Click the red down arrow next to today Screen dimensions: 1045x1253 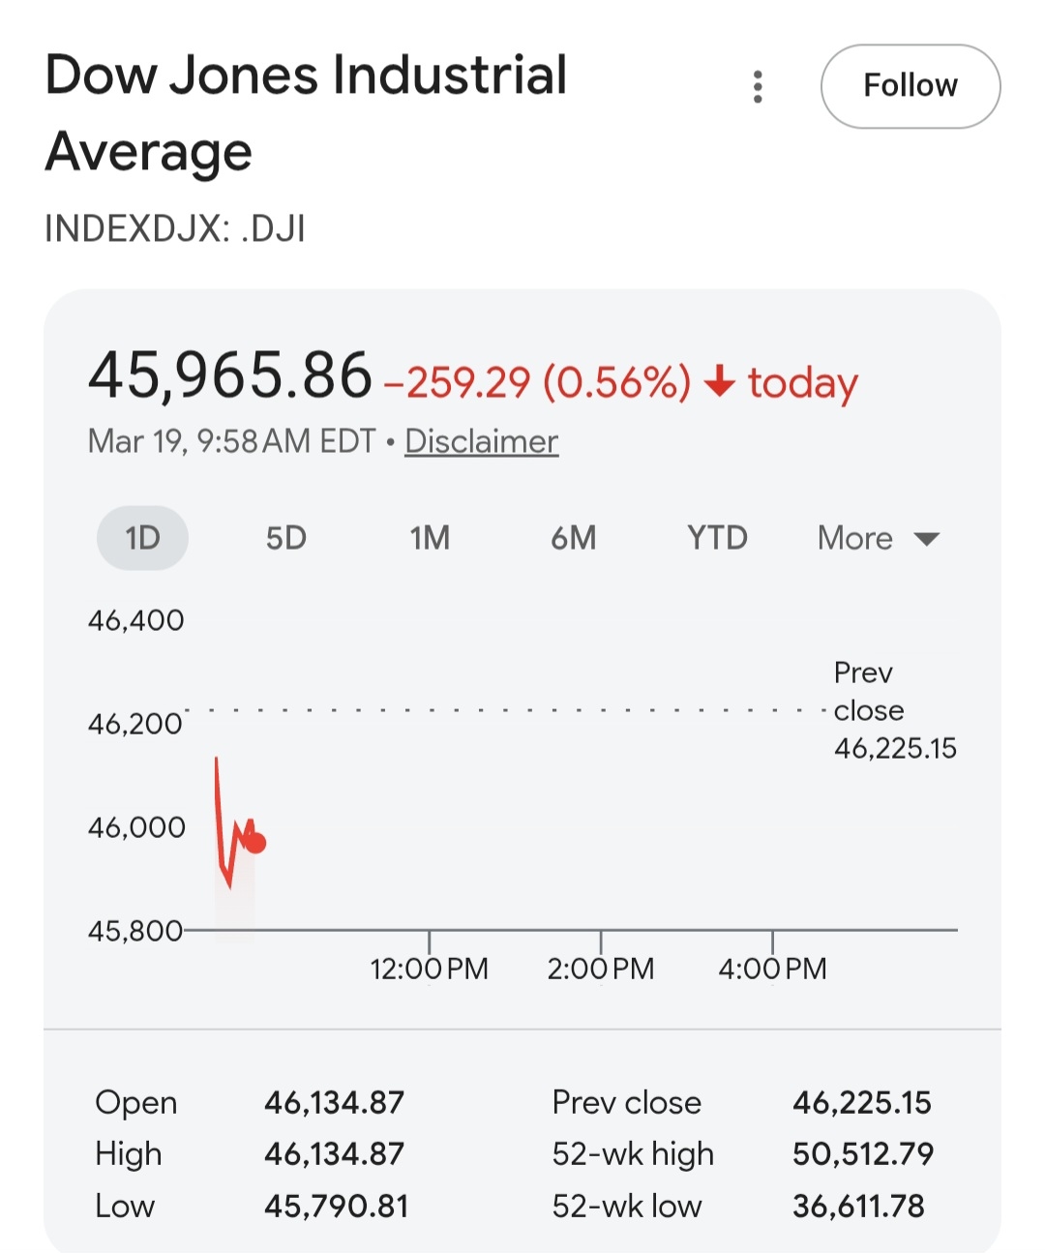[719, 381]
